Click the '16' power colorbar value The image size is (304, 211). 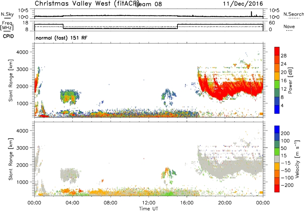[283, 80]
